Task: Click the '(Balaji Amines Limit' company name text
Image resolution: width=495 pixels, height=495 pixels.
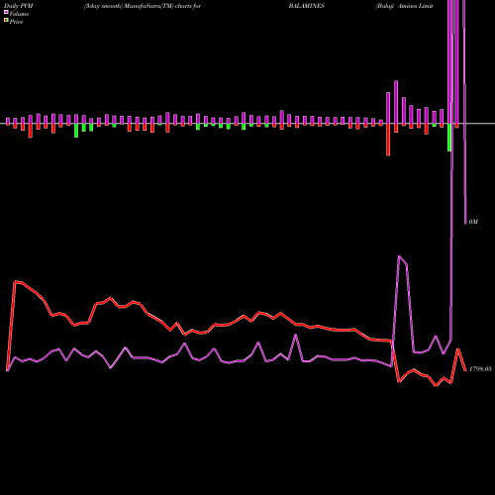Action: click(x=404, y=6)
